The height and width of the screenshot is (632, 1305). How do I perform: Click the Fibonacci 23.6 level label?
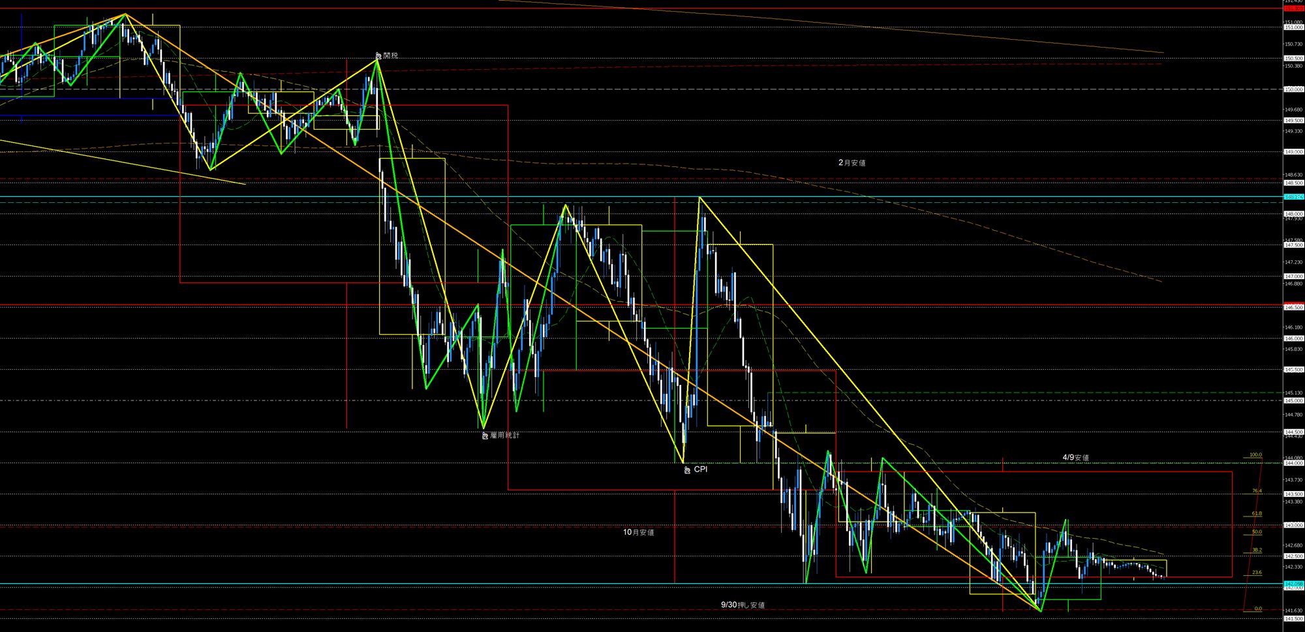click(x=1257, y=573)
